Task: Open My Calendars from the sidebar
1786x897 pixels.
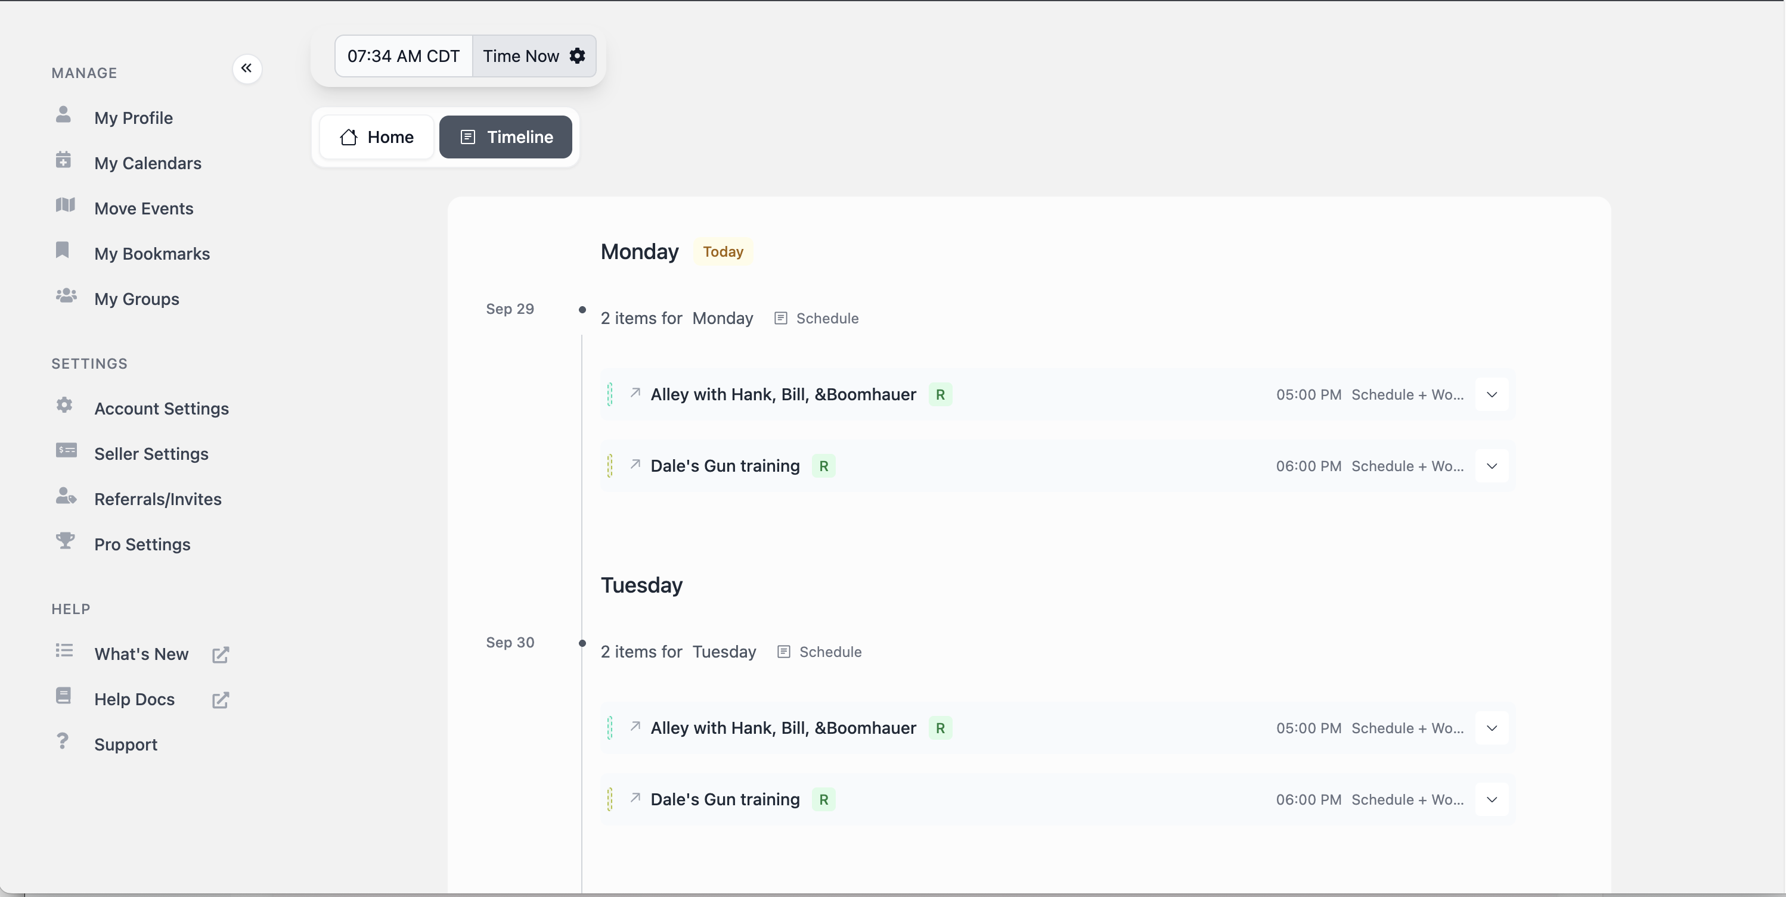Action: click(x=147, y=163)
